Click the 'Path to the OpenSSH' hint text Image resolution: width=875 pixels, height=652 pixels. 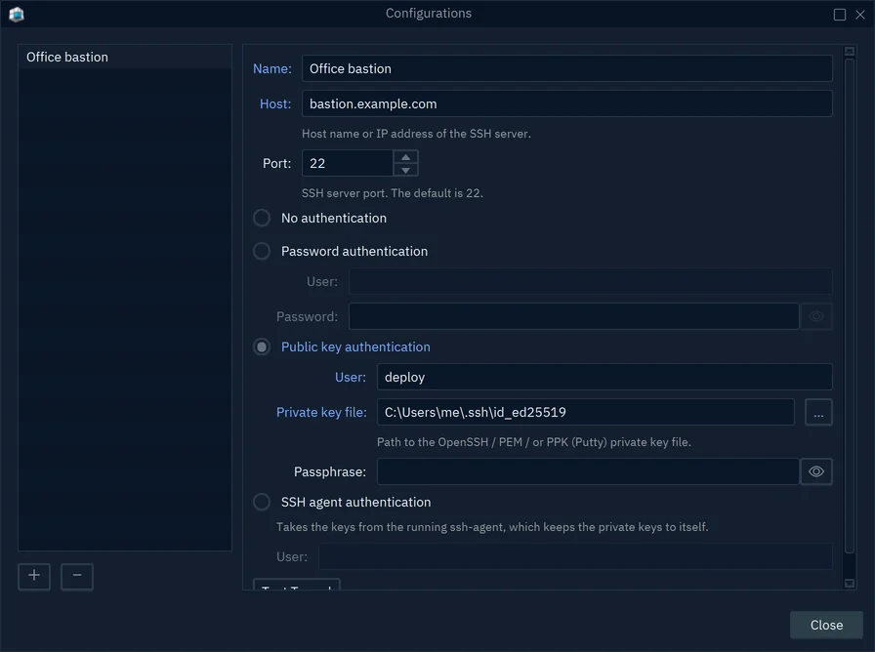point(534,442)
